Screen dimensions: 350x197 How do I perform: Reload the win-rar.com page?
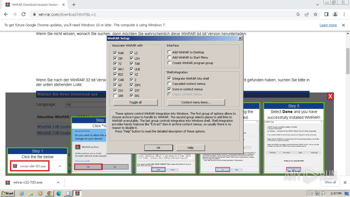pos(24,15)
